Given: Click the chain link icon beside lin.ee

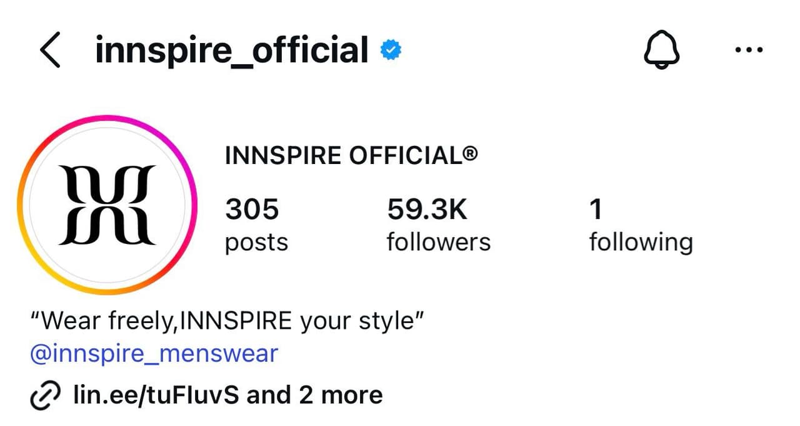Looking at the screenshot, I should tap(46, 395).
